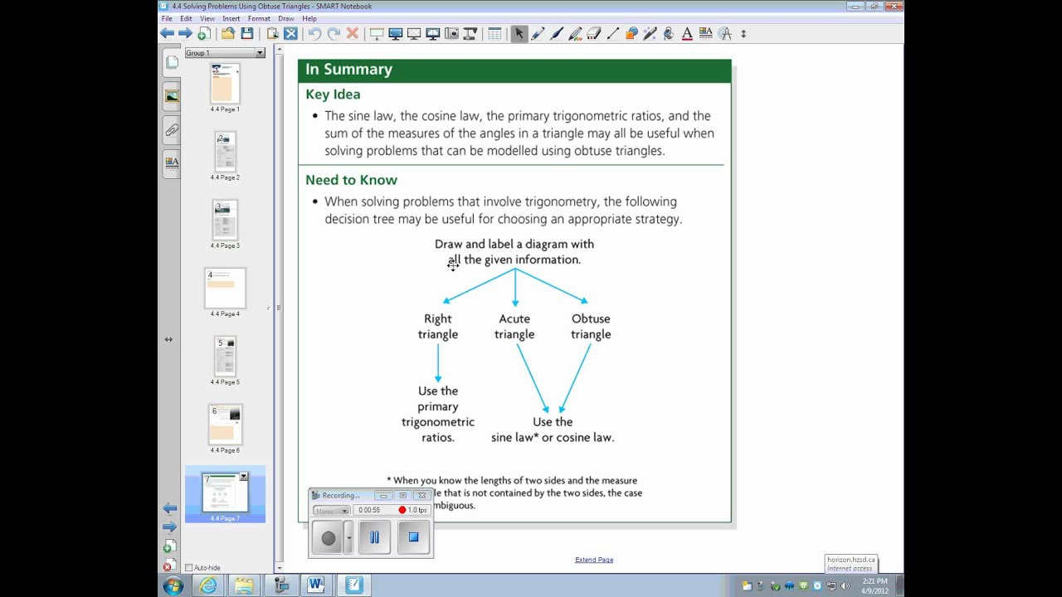Open the Edit menu
The image size is (1062, 597).
pyautogui.click(x=186, y=18)
